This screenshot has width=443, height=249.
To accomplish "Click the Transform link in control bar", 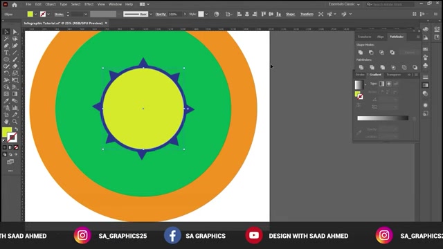I will [307, 14].
